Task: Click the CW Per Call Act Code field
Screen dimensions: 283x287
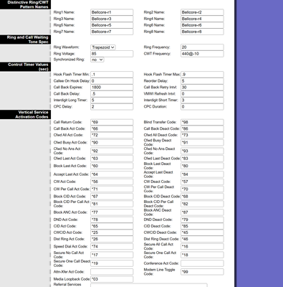Action: point(112,189)
